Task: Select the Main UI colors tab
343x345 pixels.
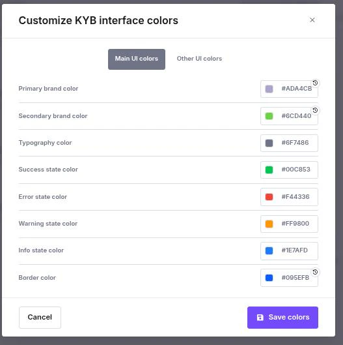Action: (137, 59)
